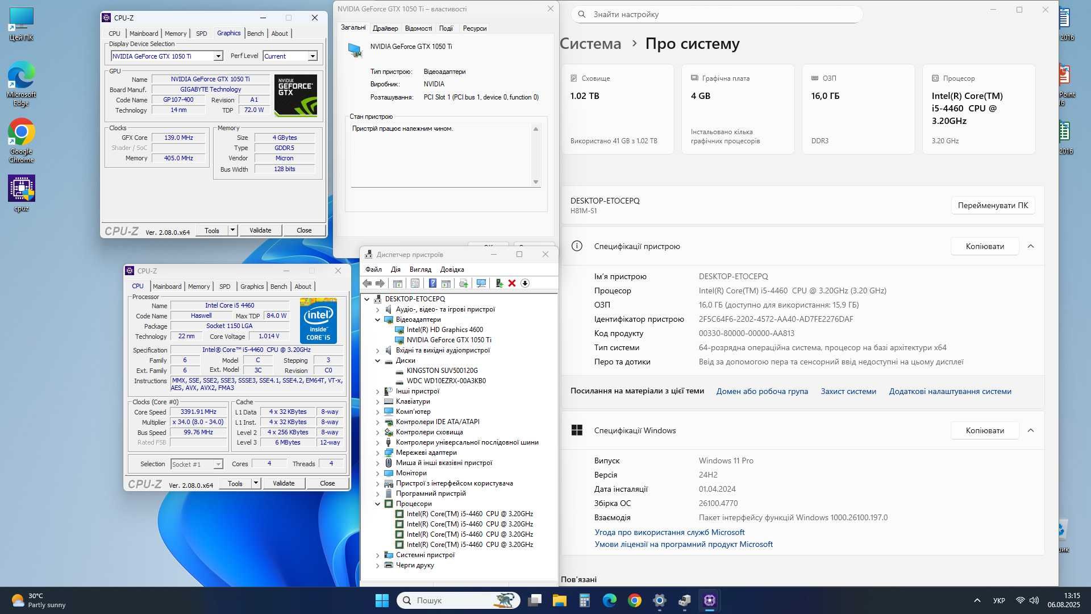The width and height of the screenshot is (1091, 614).
Task: Open Display Device Selection dropdown in CPU-Z
Action: click(218, 56)
